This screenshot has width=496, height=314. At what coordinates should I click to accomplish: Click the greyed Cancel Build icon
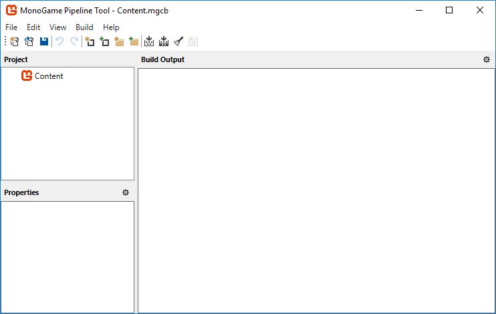click(193, 41)
